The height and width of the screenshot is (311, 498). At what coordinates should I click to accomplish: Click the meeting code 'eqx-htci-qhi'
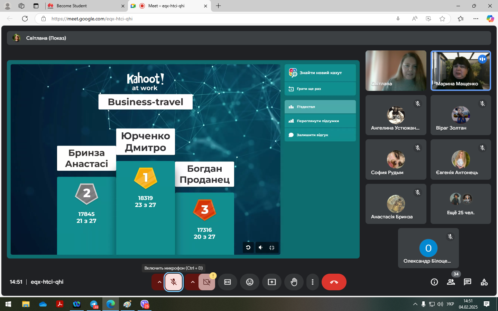(47, 282)
